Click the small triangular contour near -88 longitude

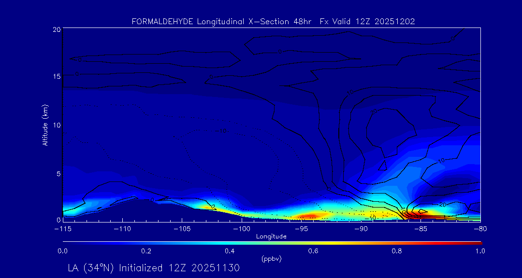382,166
